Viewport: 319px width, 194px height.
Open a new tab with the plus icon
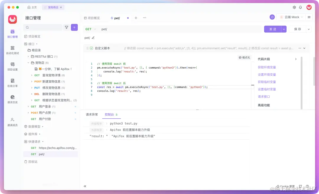[x=136, y=18]
